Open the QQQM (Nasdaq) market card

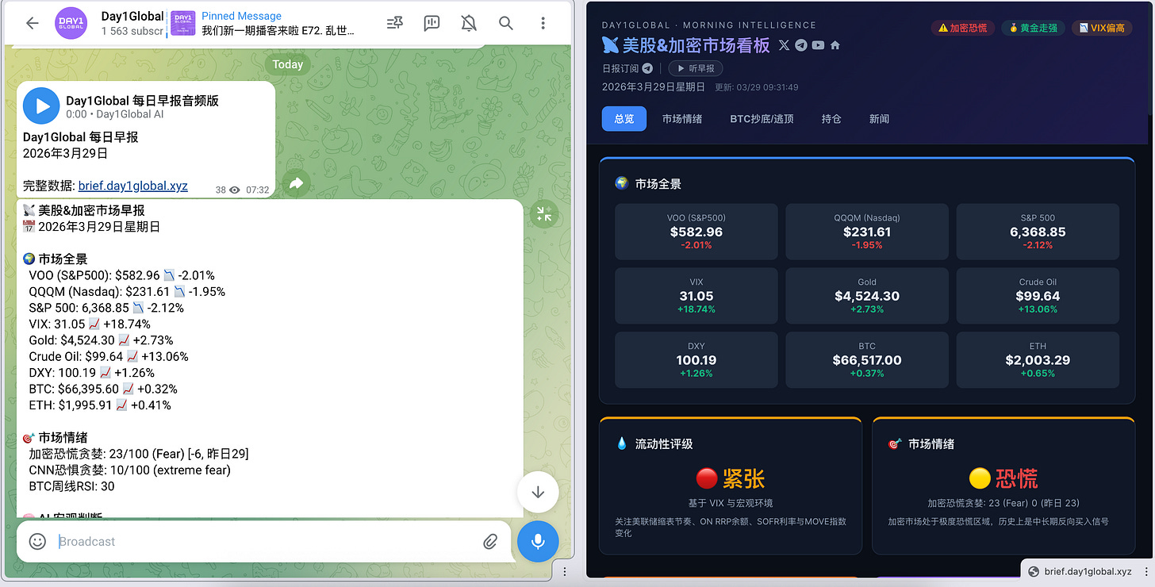click(867, 232)
